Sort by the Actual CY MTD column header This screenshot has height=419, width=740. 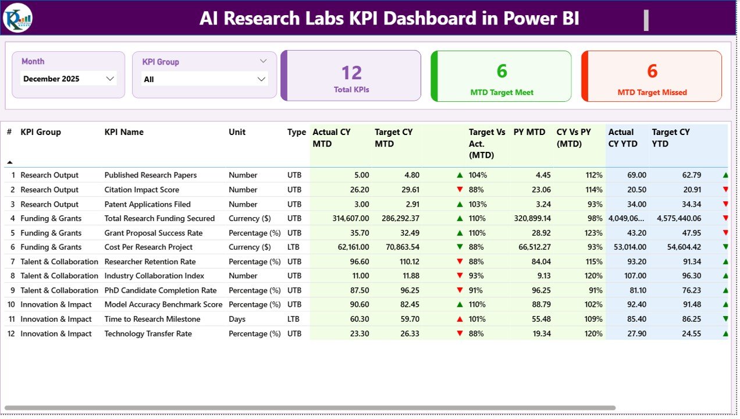pyautogui.click(x=332, y=137)
